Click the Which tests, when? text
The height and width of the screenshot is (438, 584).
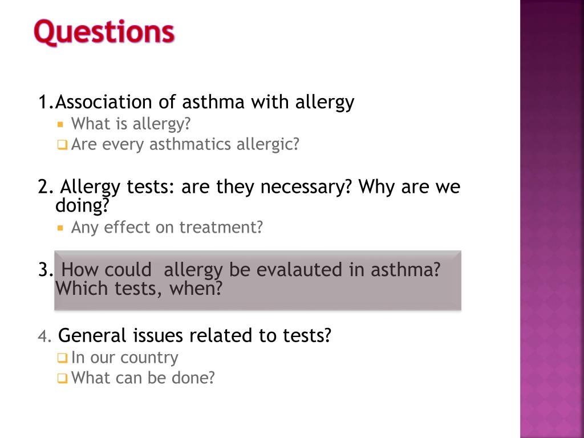[139, 288]
